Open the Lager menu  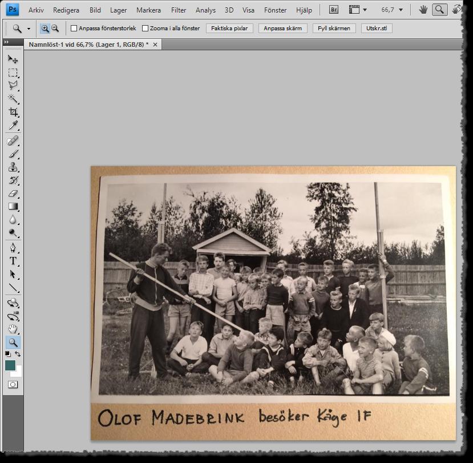point(118,10)
